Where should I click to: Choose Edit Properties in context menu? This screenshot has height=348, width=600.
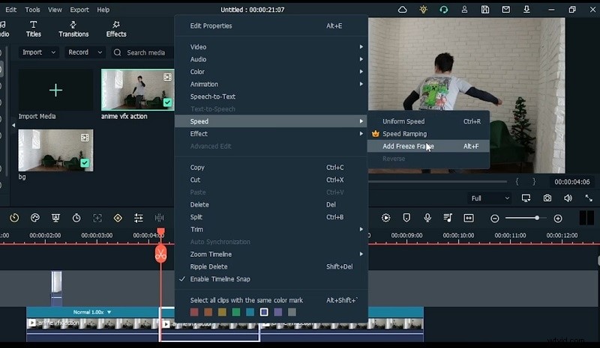click(x=271, y=26)
